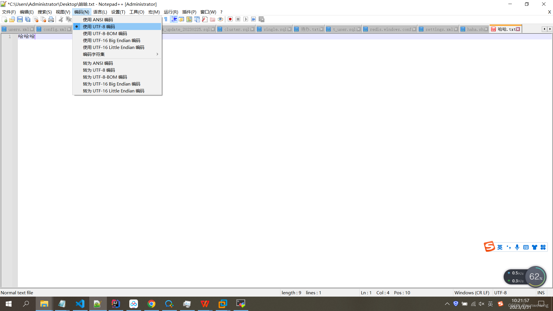Click Run macro multiple times icon

253,19
